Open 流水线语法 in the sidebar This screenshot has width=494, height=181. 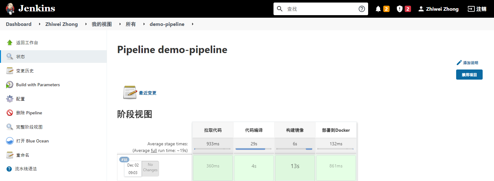(26, 169)
